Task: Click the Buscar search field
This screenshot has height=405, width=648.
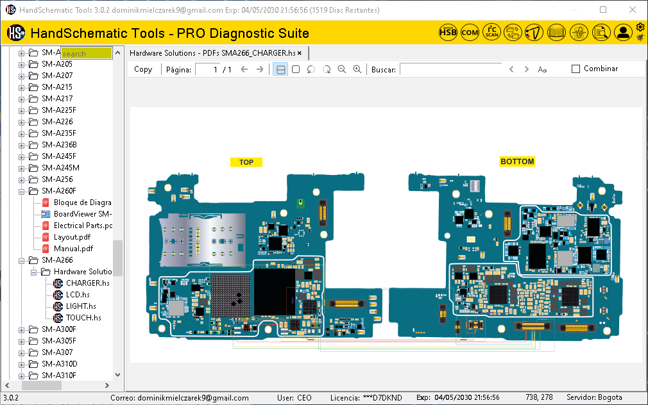Action: [x=451, y=69]
